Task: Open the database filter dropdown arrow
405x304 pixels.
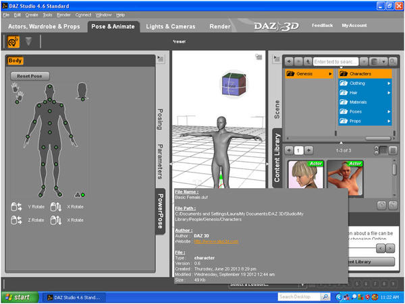Action: [x=384, y=61]
